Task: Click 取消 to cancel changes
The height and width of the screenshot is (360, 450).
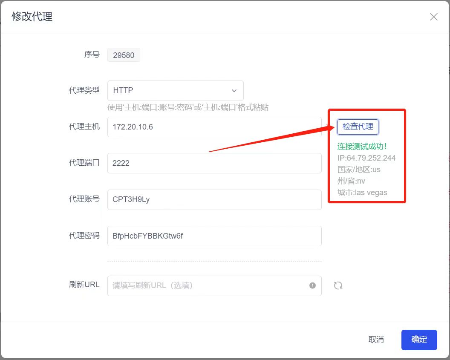Action: (376, 340)
